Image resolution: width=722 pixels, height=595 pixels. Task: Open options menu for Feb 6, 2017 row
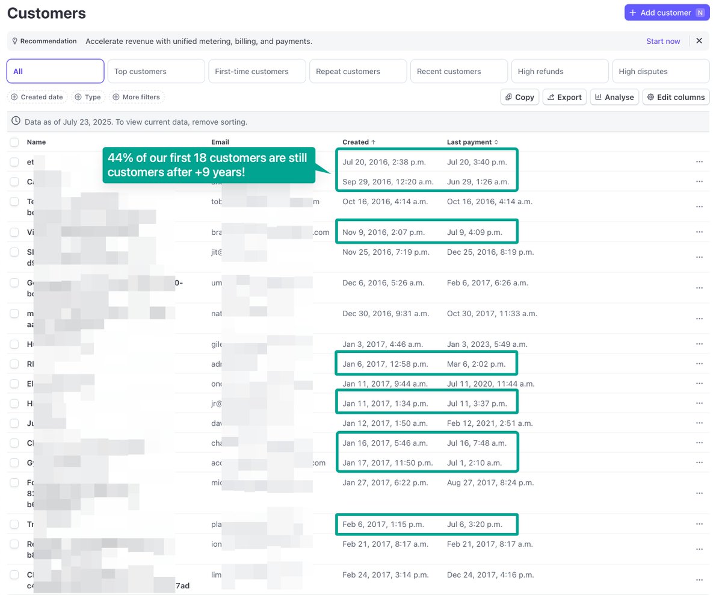699,524
